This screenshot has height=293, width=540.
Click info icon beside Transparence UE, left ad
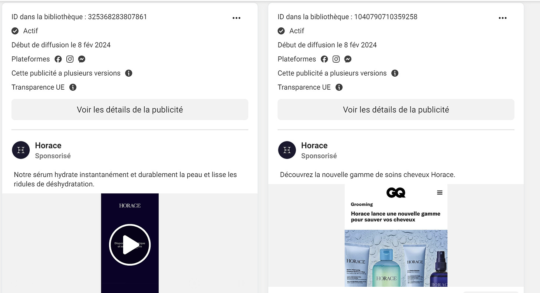click(73, 87)
